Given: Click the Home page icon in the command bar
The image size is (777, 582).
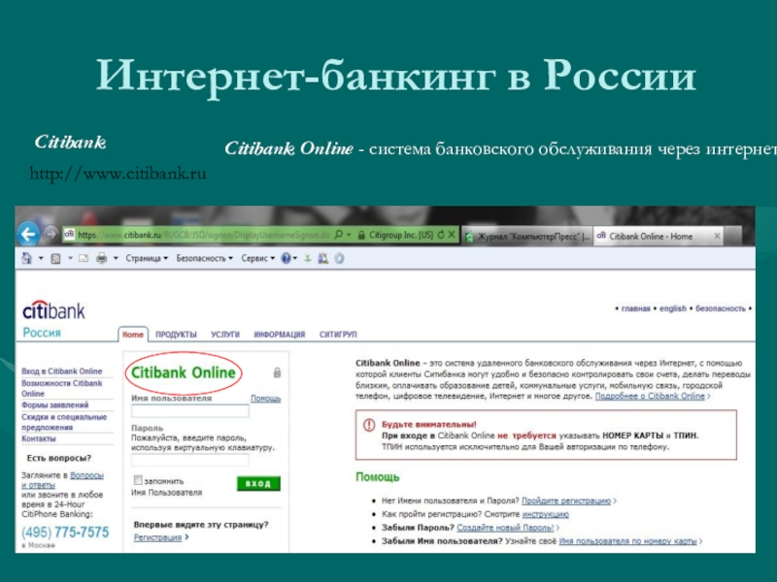Looking at the screenshot, I should (27, 258).
